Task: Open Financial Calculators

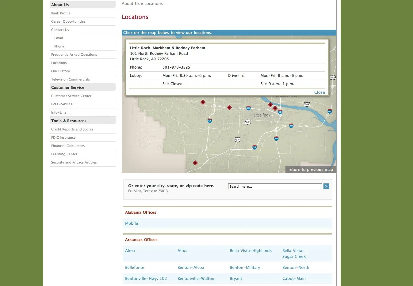Action: 68,146
